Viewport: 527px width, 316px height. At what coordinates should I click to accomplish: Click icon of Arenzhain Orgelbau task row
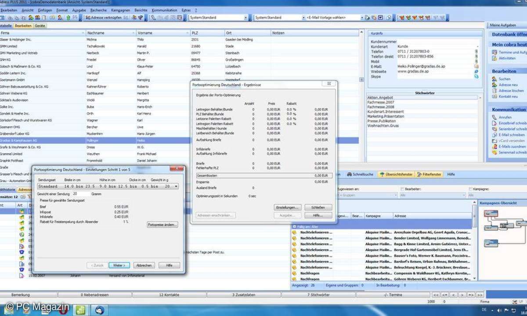[294, 232]
